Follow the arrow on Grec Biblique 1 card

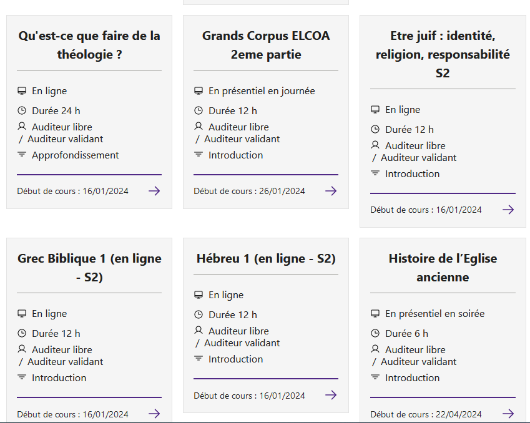(154, 414)
